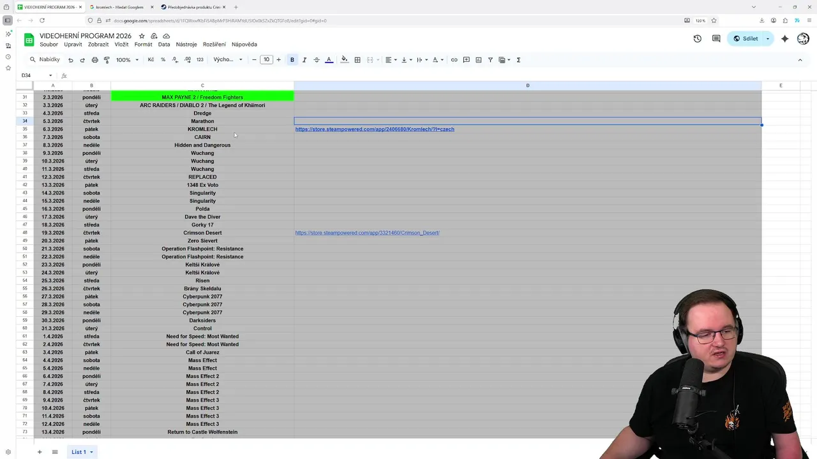Insert a comment from the toolbar
Viewport: 817px width, 459px height.
[467, 60]
